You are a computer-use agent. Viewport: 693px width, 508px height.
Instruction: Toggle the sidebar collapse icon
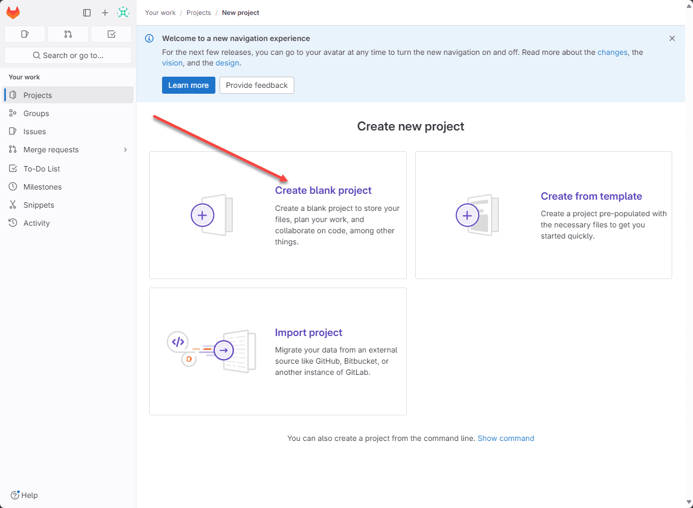(87, 13)
